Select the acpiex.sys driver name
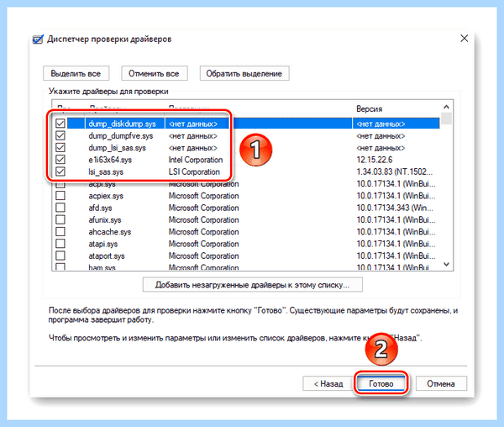This screenshot has height=427, width=504. (106, 196)
